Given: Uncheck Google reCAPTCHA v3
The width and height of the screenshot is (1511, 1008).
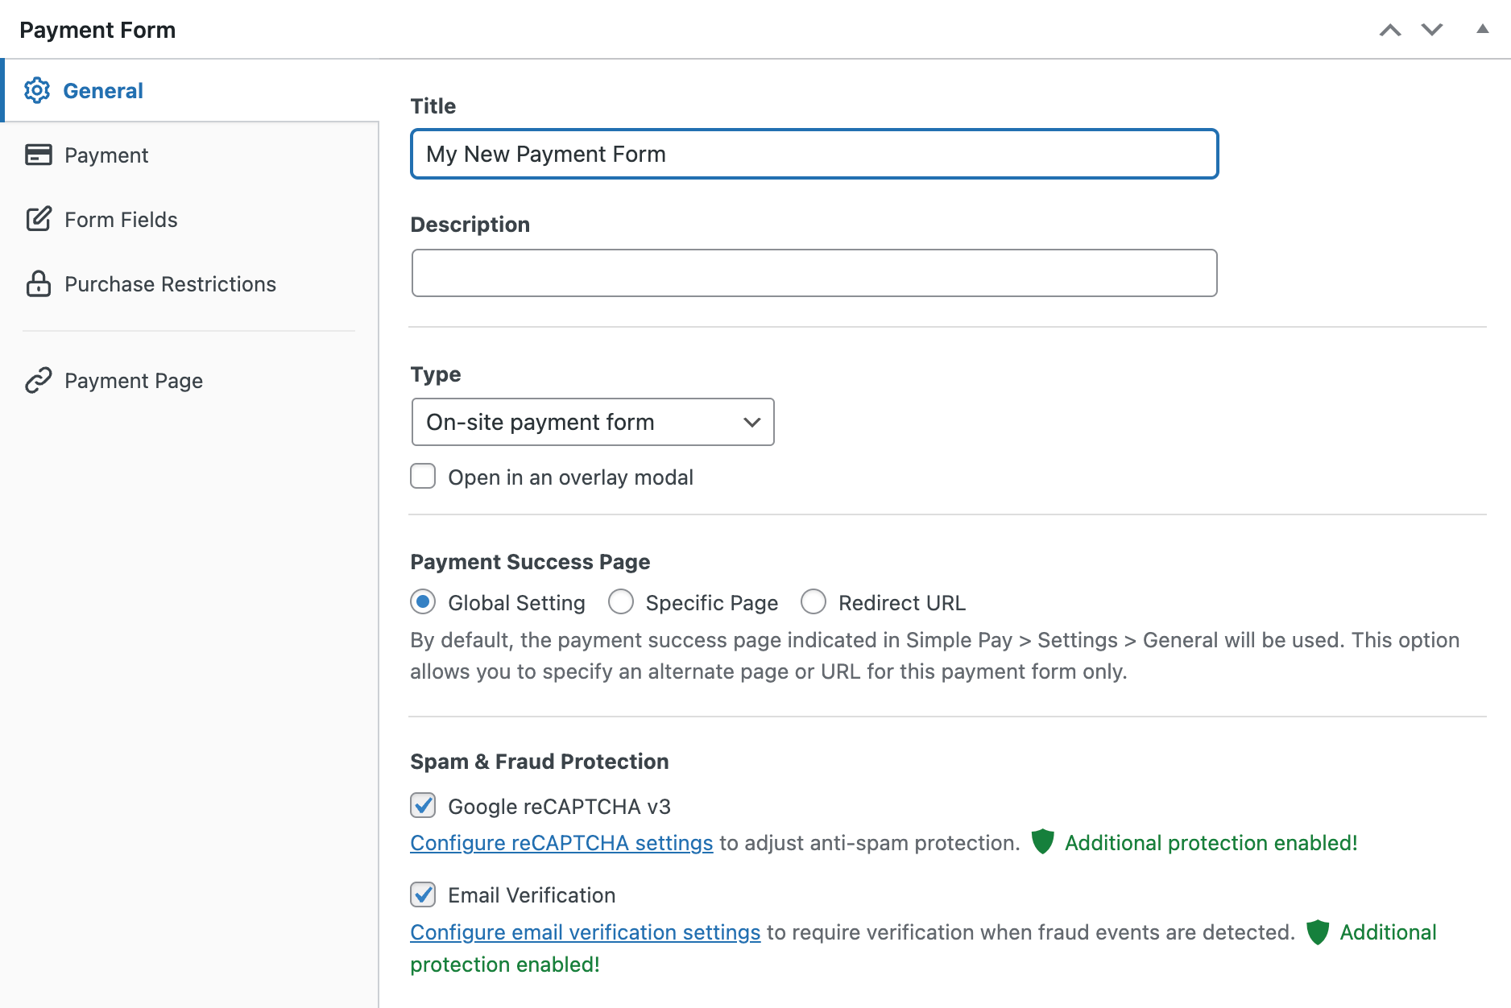Looking at the screenshot, I should click(x=422, y=805).
